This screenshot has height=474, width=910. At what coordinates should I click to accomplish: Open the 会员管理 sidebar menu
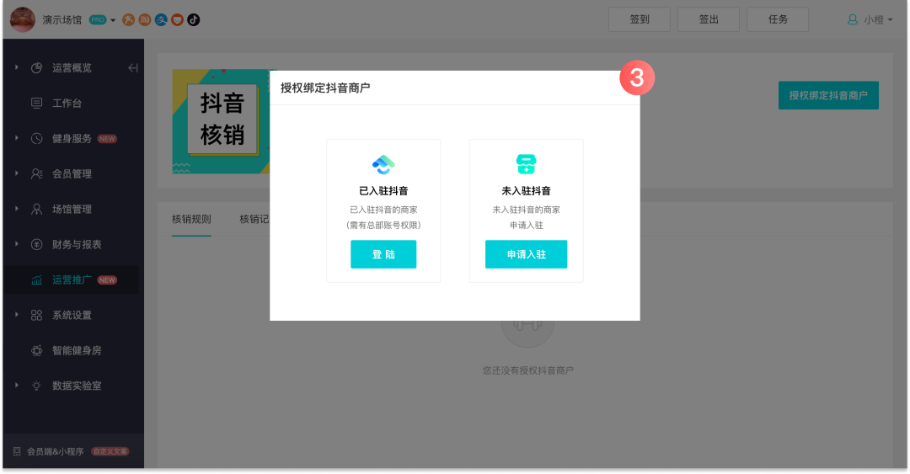73,173
